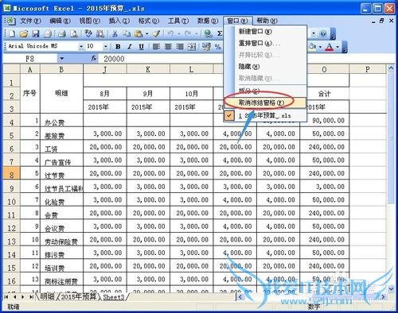Toggle Align Left
The width and height of the screenshot is (398, 313).
[156, 47]
